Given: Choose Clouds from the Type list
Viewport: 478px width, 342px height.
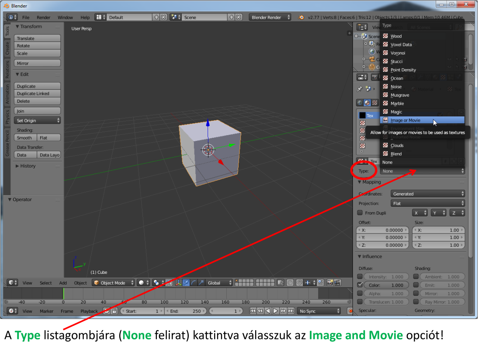Looking at the screenshot, I should (422, 145).
